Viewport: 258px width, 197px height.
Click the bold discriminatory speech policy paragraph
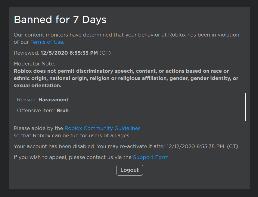pos(126,78)
